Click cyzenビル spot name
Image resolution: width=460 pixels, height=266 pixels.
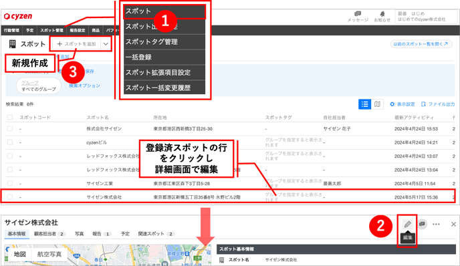[x=96, y=142]
